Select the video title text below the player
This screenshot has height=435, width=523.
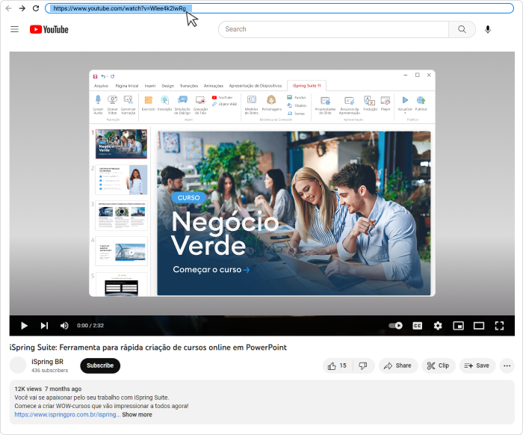tap(148, 348)
